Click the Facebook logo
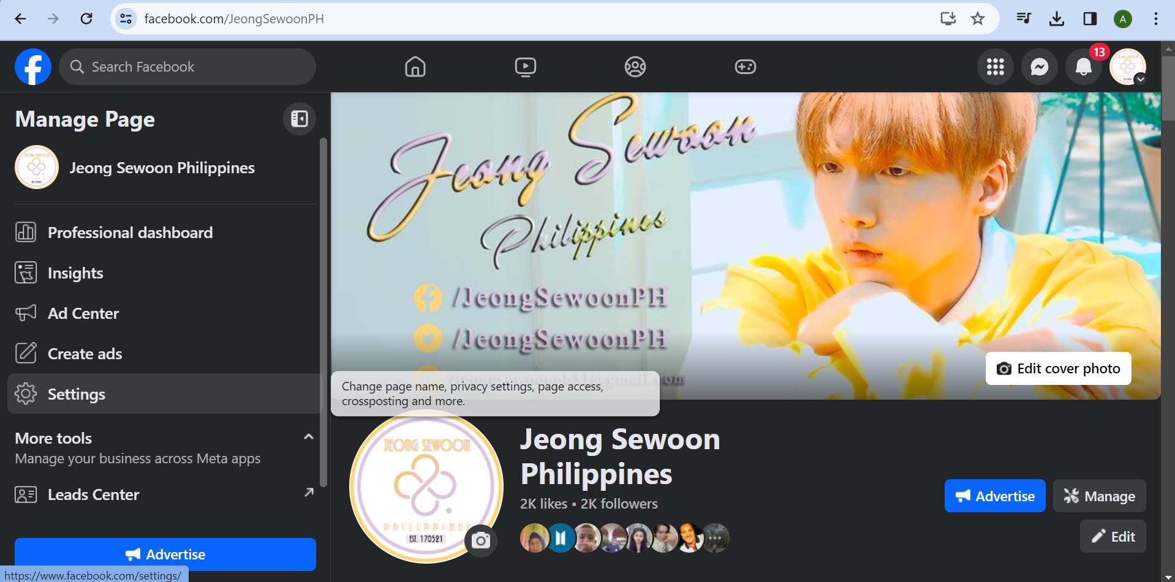 pyautogui.click(x=33, y=67)
